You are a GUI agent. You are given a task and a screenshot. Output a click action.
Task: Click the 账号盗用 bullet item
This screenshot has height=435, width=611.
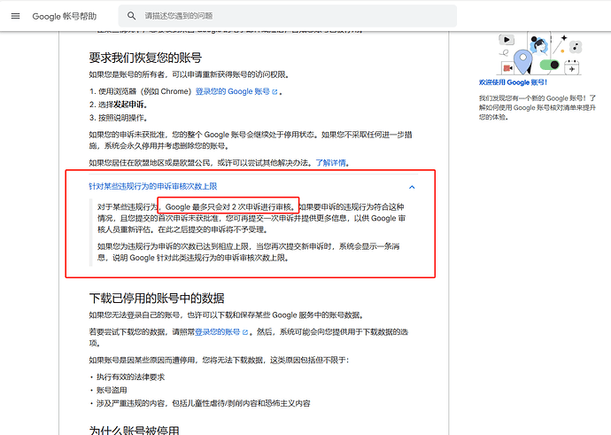[112, 390]
